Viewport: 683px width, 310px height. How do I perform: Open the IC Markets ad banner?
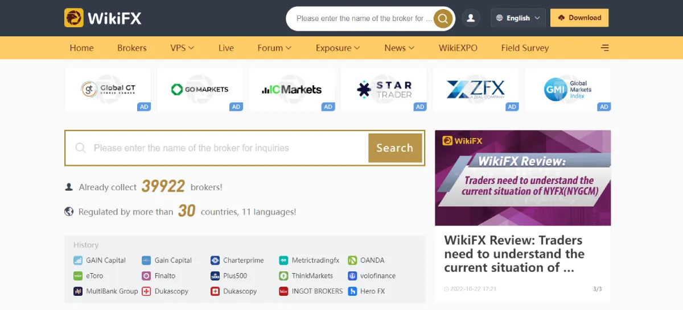coord(292,89)
